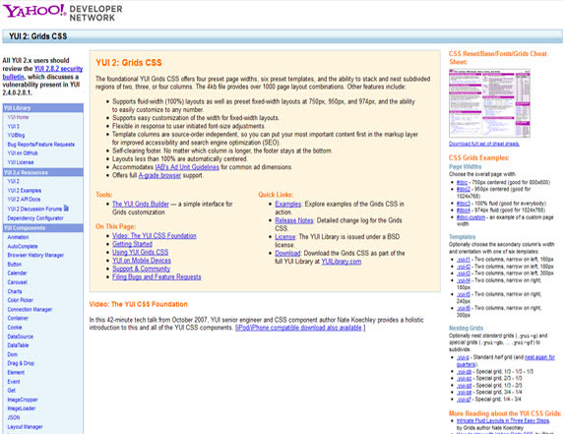Visit YUILibrary.com link
The width and height of the screenshot is (565, 434).
click(342, 262)
